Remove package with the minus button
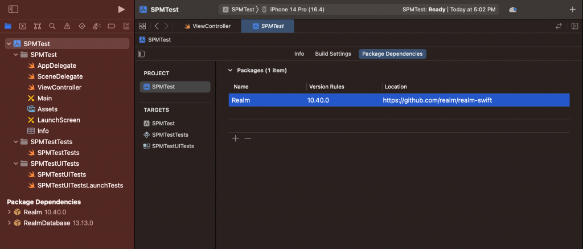The height and width of the screenshot is (249, 583). click(248, 138)
